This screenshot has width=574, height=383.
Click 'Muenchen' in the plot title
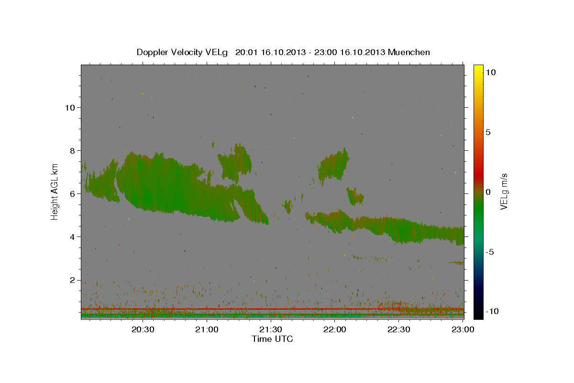409,52
